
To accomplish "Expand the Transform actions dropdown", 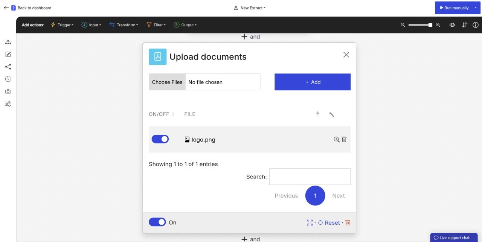I will [124, 25].
